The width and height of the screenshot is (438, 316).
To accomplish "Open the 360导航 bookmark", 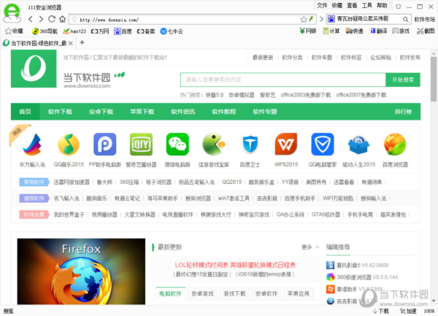I will (45, 31).
